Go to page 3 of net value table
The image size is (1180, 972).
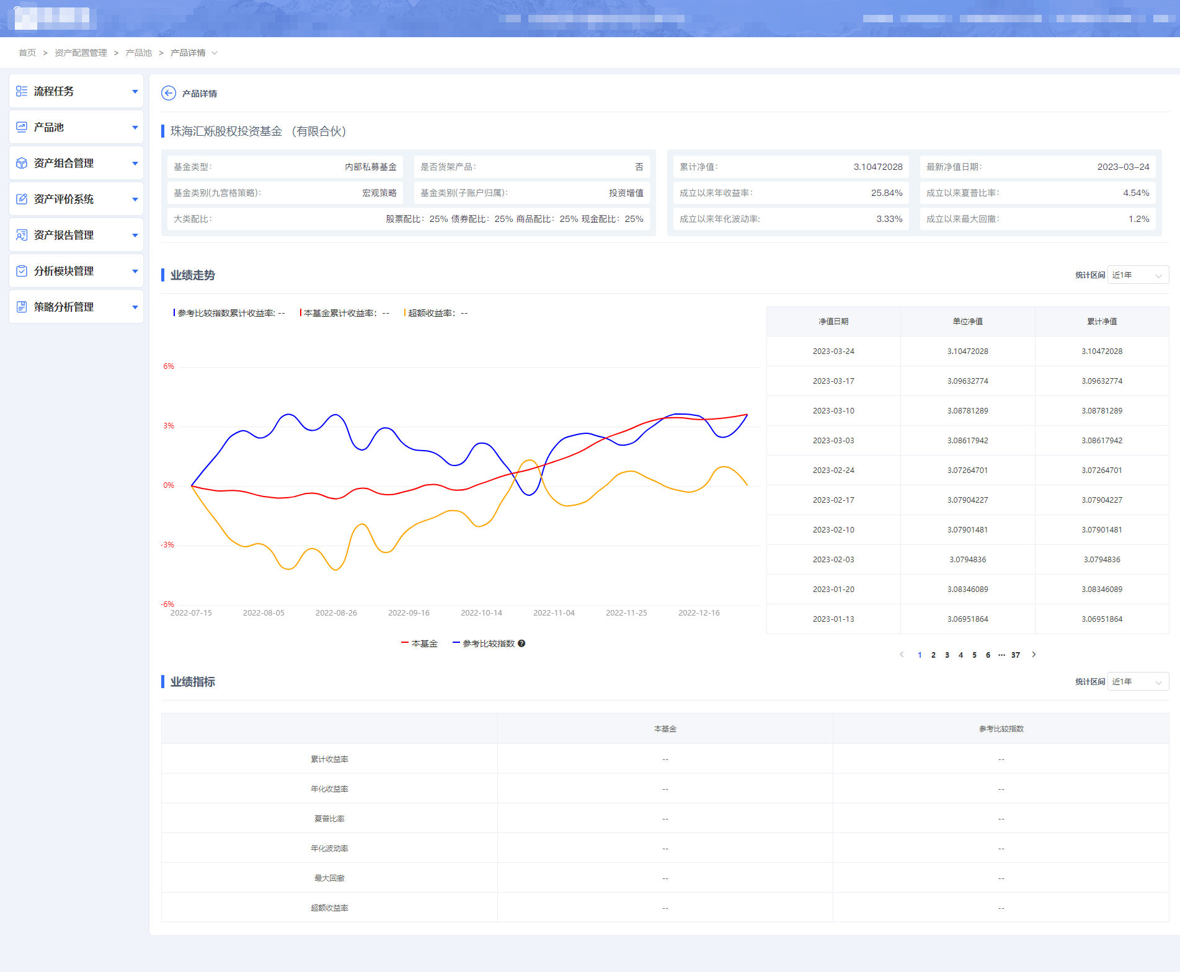click(x=947, y=655)
